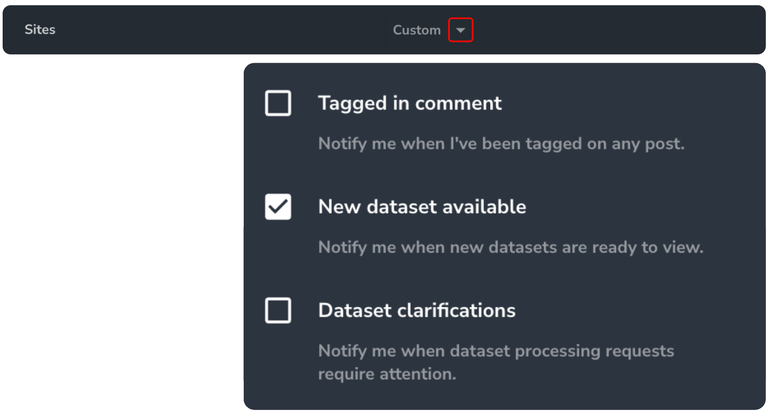
Task: Click the Sites section label
Action: (x=40, y=30)
